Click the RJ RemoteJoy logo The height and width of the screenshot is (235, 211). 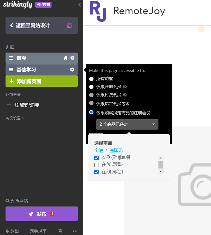click(98, 11)
